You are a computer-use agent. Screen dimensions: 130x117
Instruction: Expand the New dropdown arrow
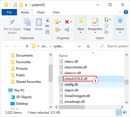[x=81, y=32]
